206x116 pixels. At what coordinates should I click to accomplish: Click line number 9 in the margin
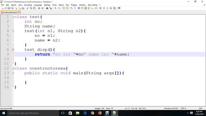pos(8,54)
